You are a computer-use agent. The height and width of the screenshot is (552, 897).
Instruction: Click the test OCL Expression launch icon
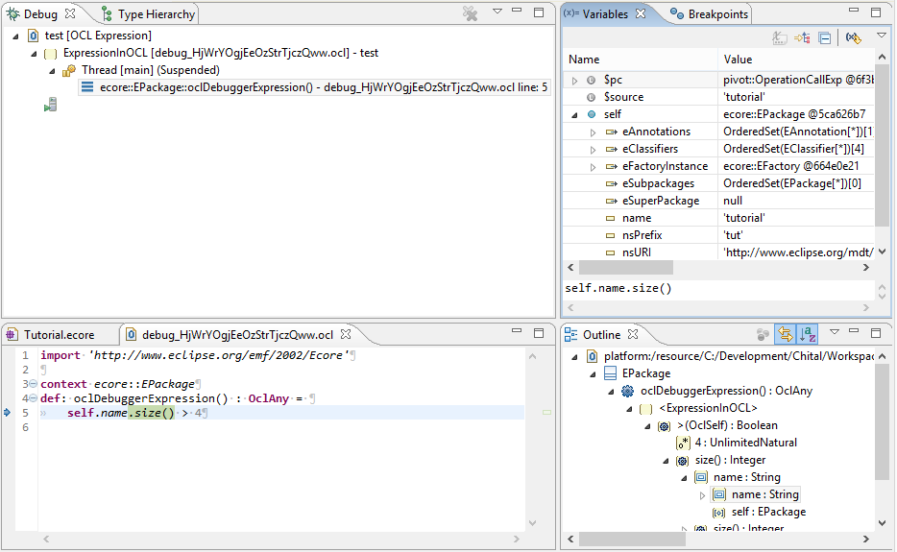[x=33, y=36]
